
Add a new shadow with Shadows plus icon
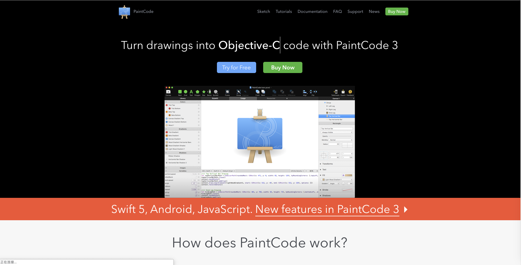[x=166, y=153]
